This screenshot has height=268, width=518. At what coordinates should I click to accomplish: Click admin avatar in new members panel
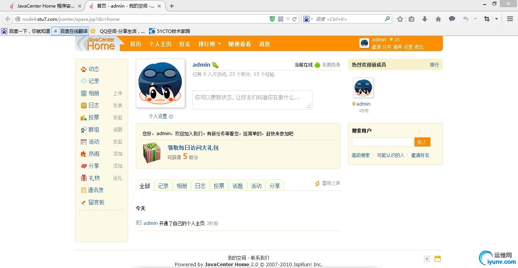coord(363,88)
